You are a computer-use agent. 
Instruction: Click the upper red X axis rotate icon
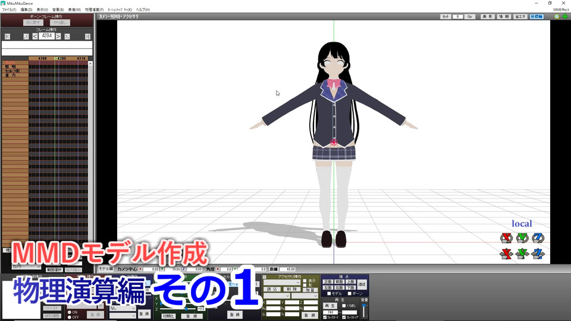[506, 238]
